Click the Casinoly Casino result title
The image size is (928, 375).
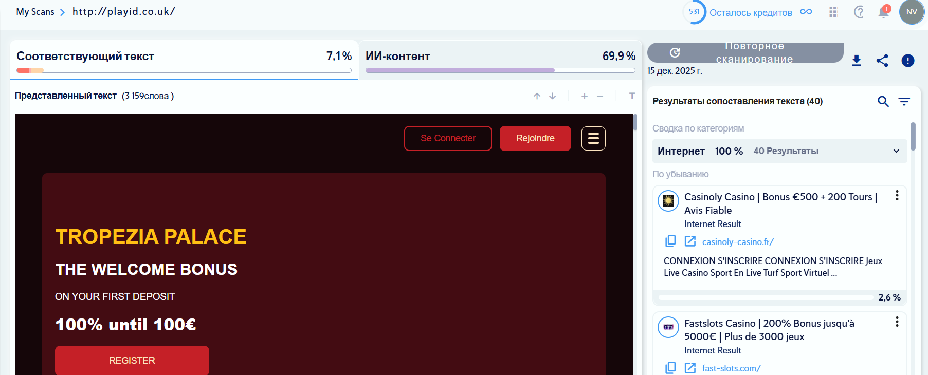780,203
